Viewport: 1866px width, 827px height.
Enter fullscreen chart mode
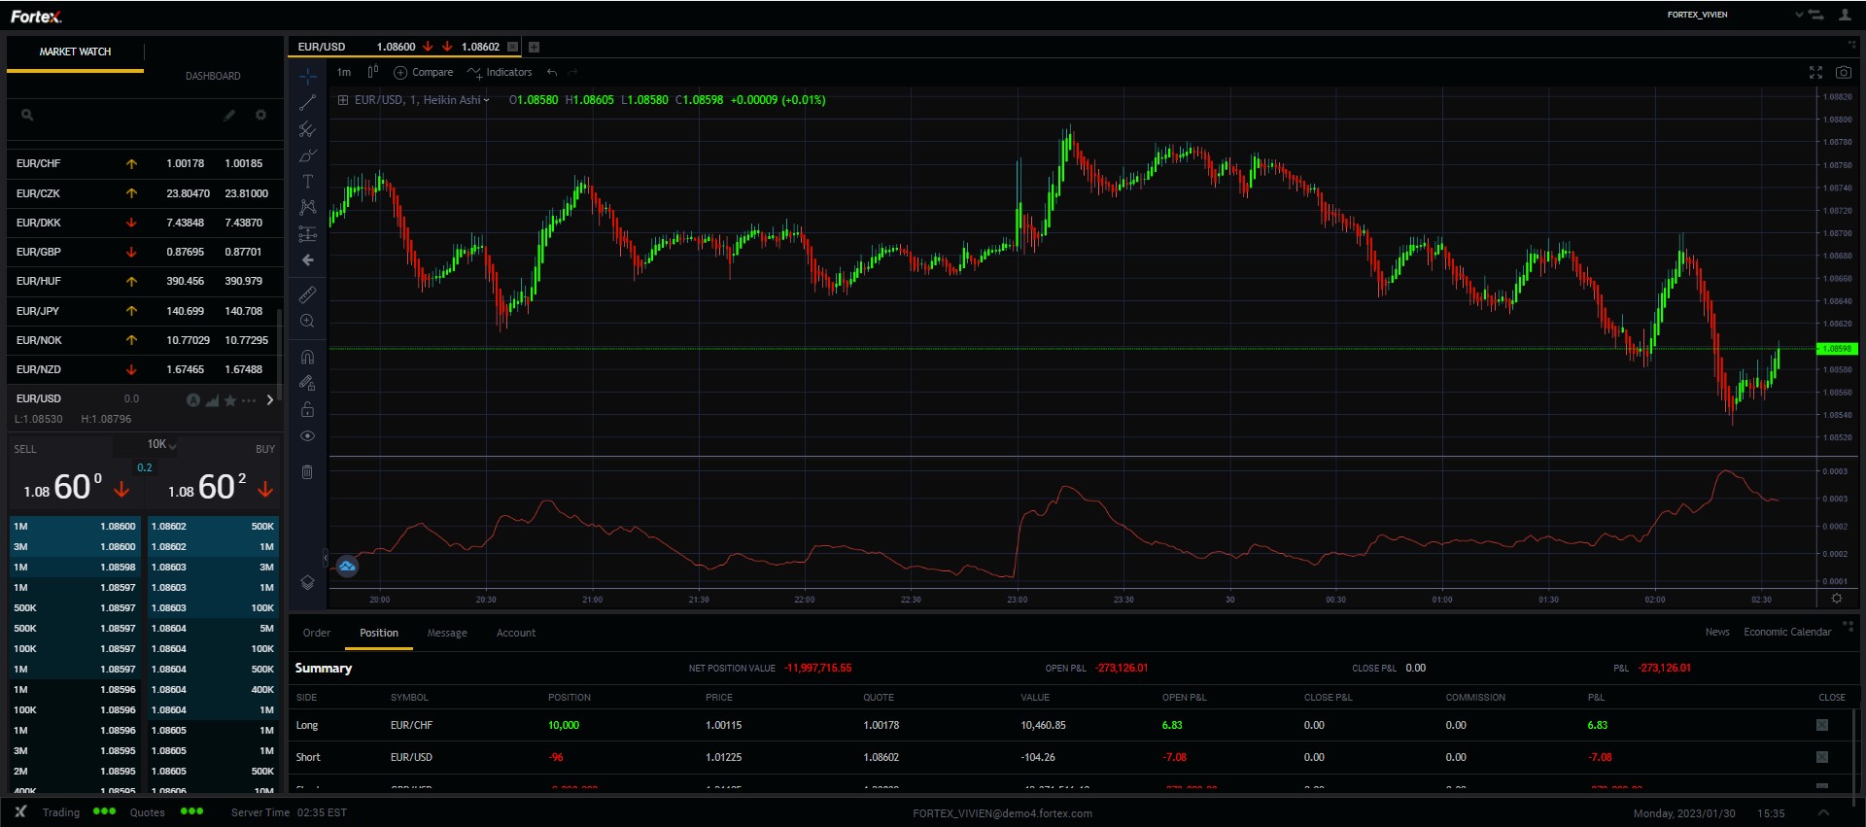pyautogui.click(x=1815, y=73)
